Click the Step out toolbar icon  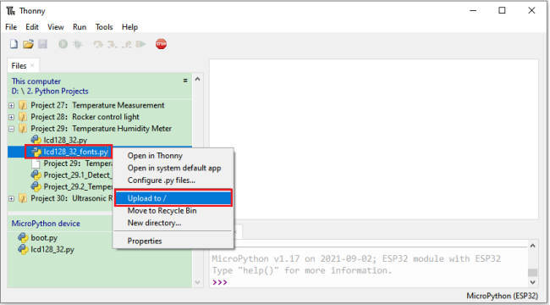[127, 44]
